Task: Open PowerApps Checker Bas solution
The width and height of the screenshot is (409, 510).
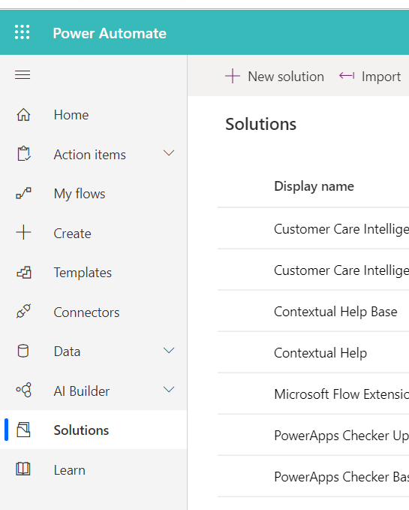Action: point(341,477)
